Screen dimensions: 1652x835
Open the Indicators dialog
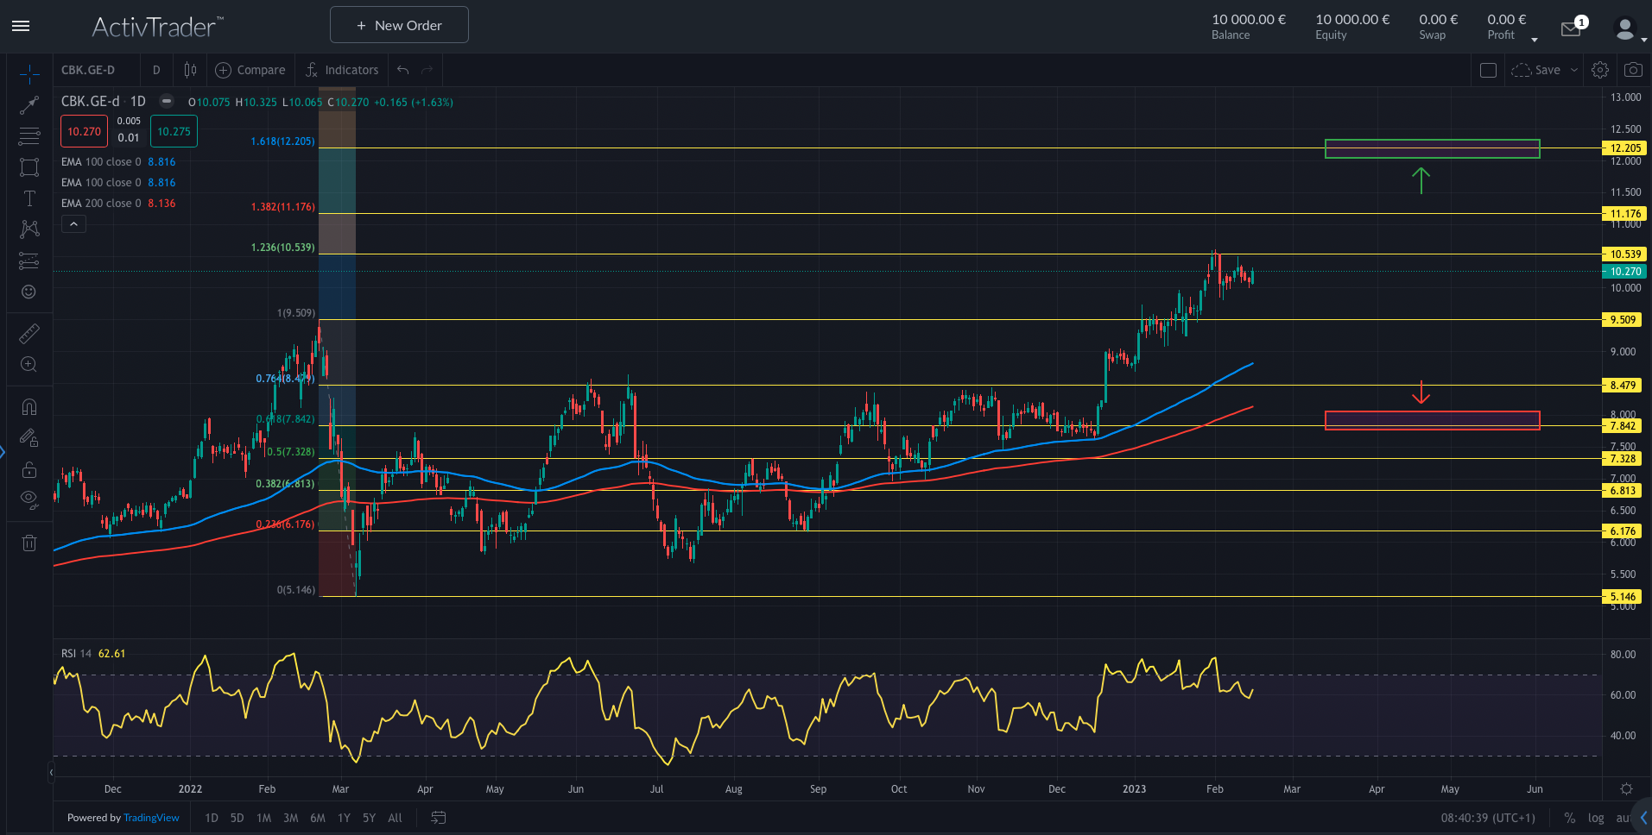coord(342,70)
